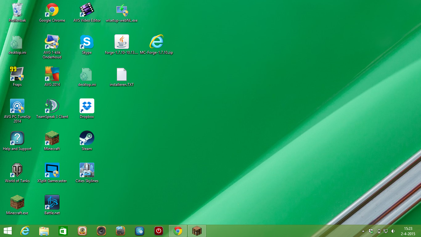Click the red power button taskbar icon

pyautogui.click(x=159, y=231)
